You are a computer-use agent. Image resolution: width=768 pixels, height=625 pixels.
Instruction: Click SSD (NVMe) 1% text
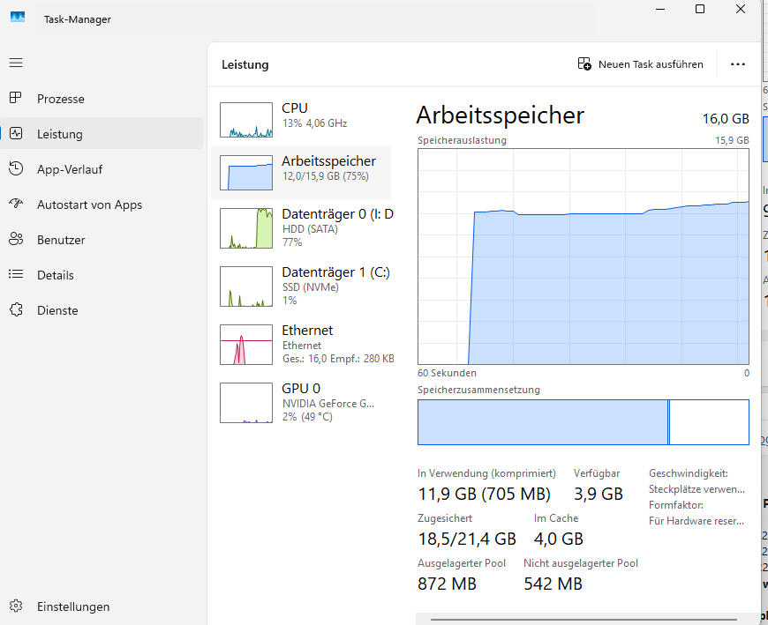pyautogui.click(x=311, y=294)
